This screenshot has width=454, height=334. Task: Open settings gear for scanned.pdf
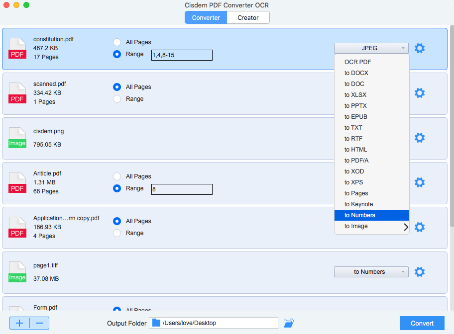(420, 93)
